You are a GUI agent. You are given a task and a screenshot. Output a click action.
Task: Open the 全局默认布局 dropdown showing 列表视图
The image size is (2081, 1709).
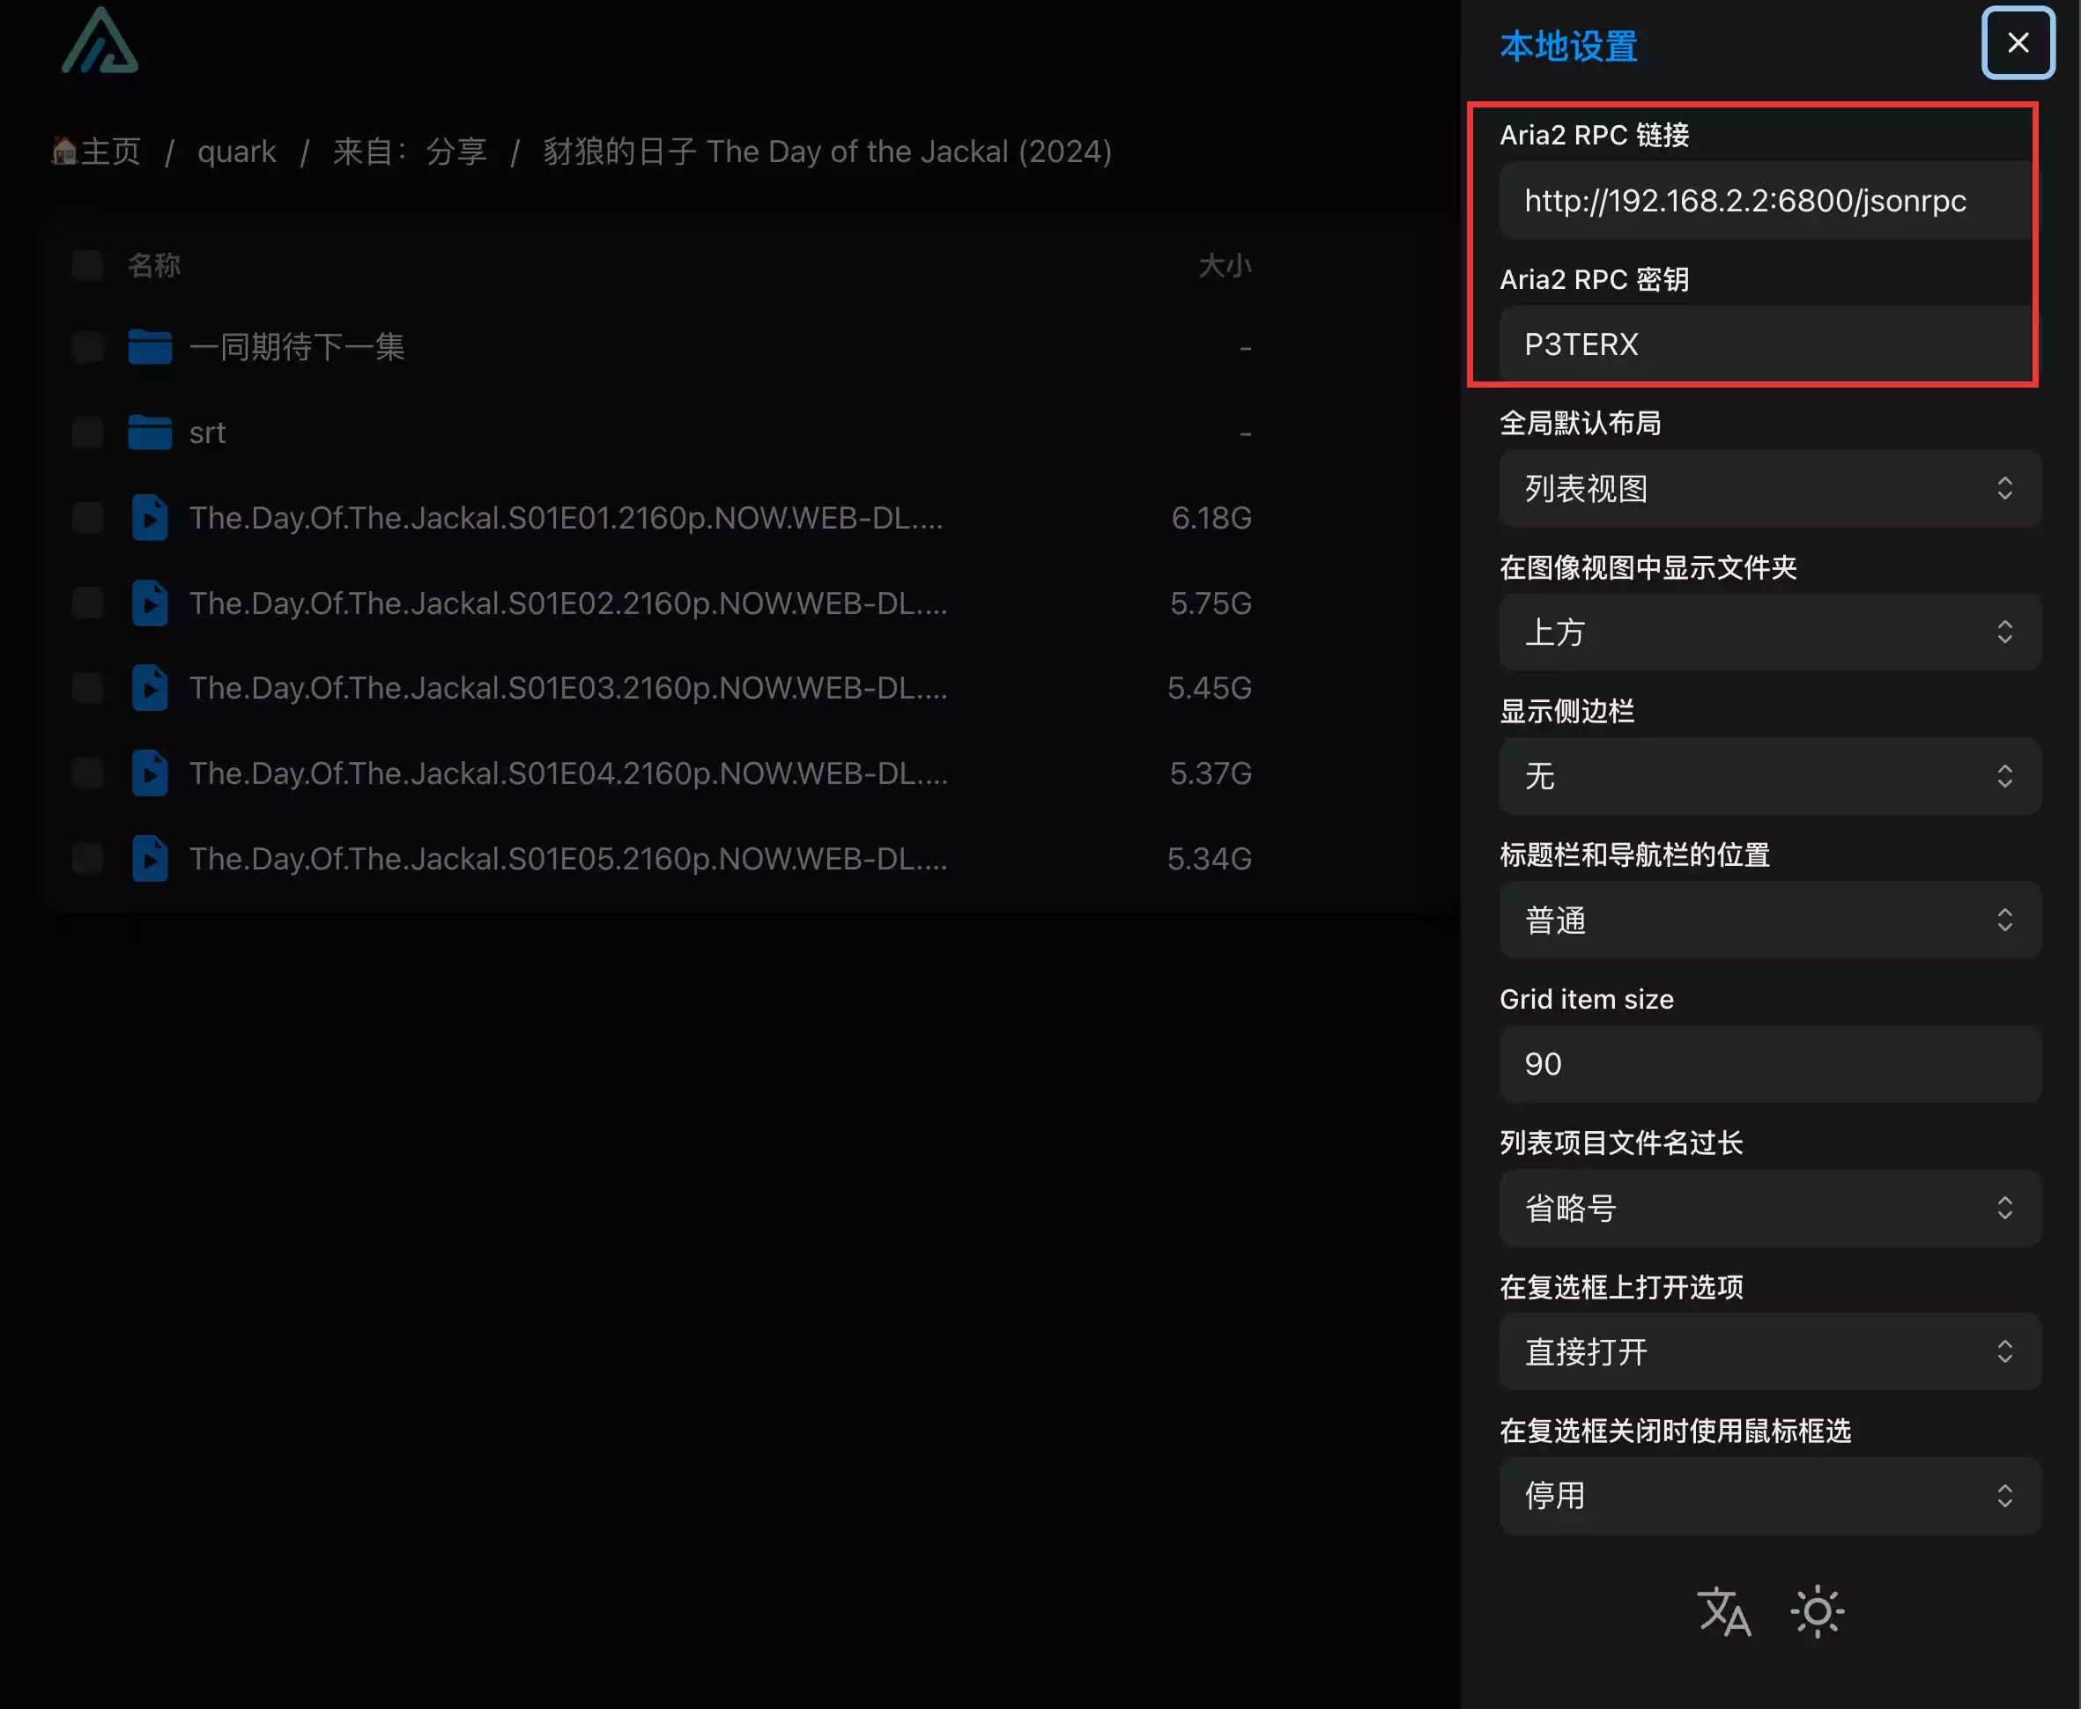(x=1769, y=488)
